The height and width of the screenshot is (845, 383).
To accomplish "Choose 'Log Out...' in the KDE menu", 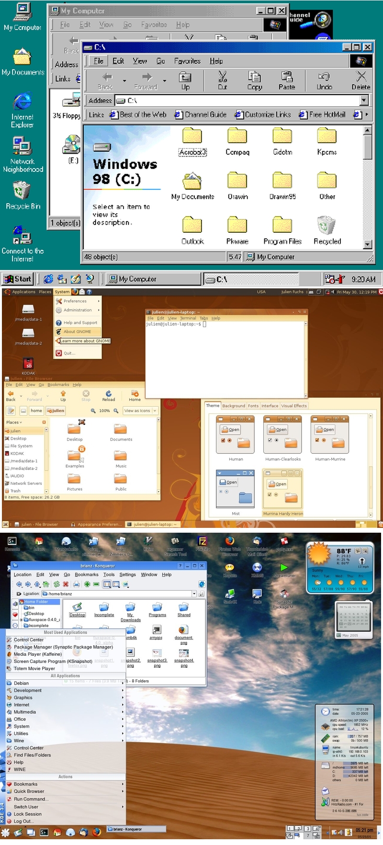I will point(65,821).
